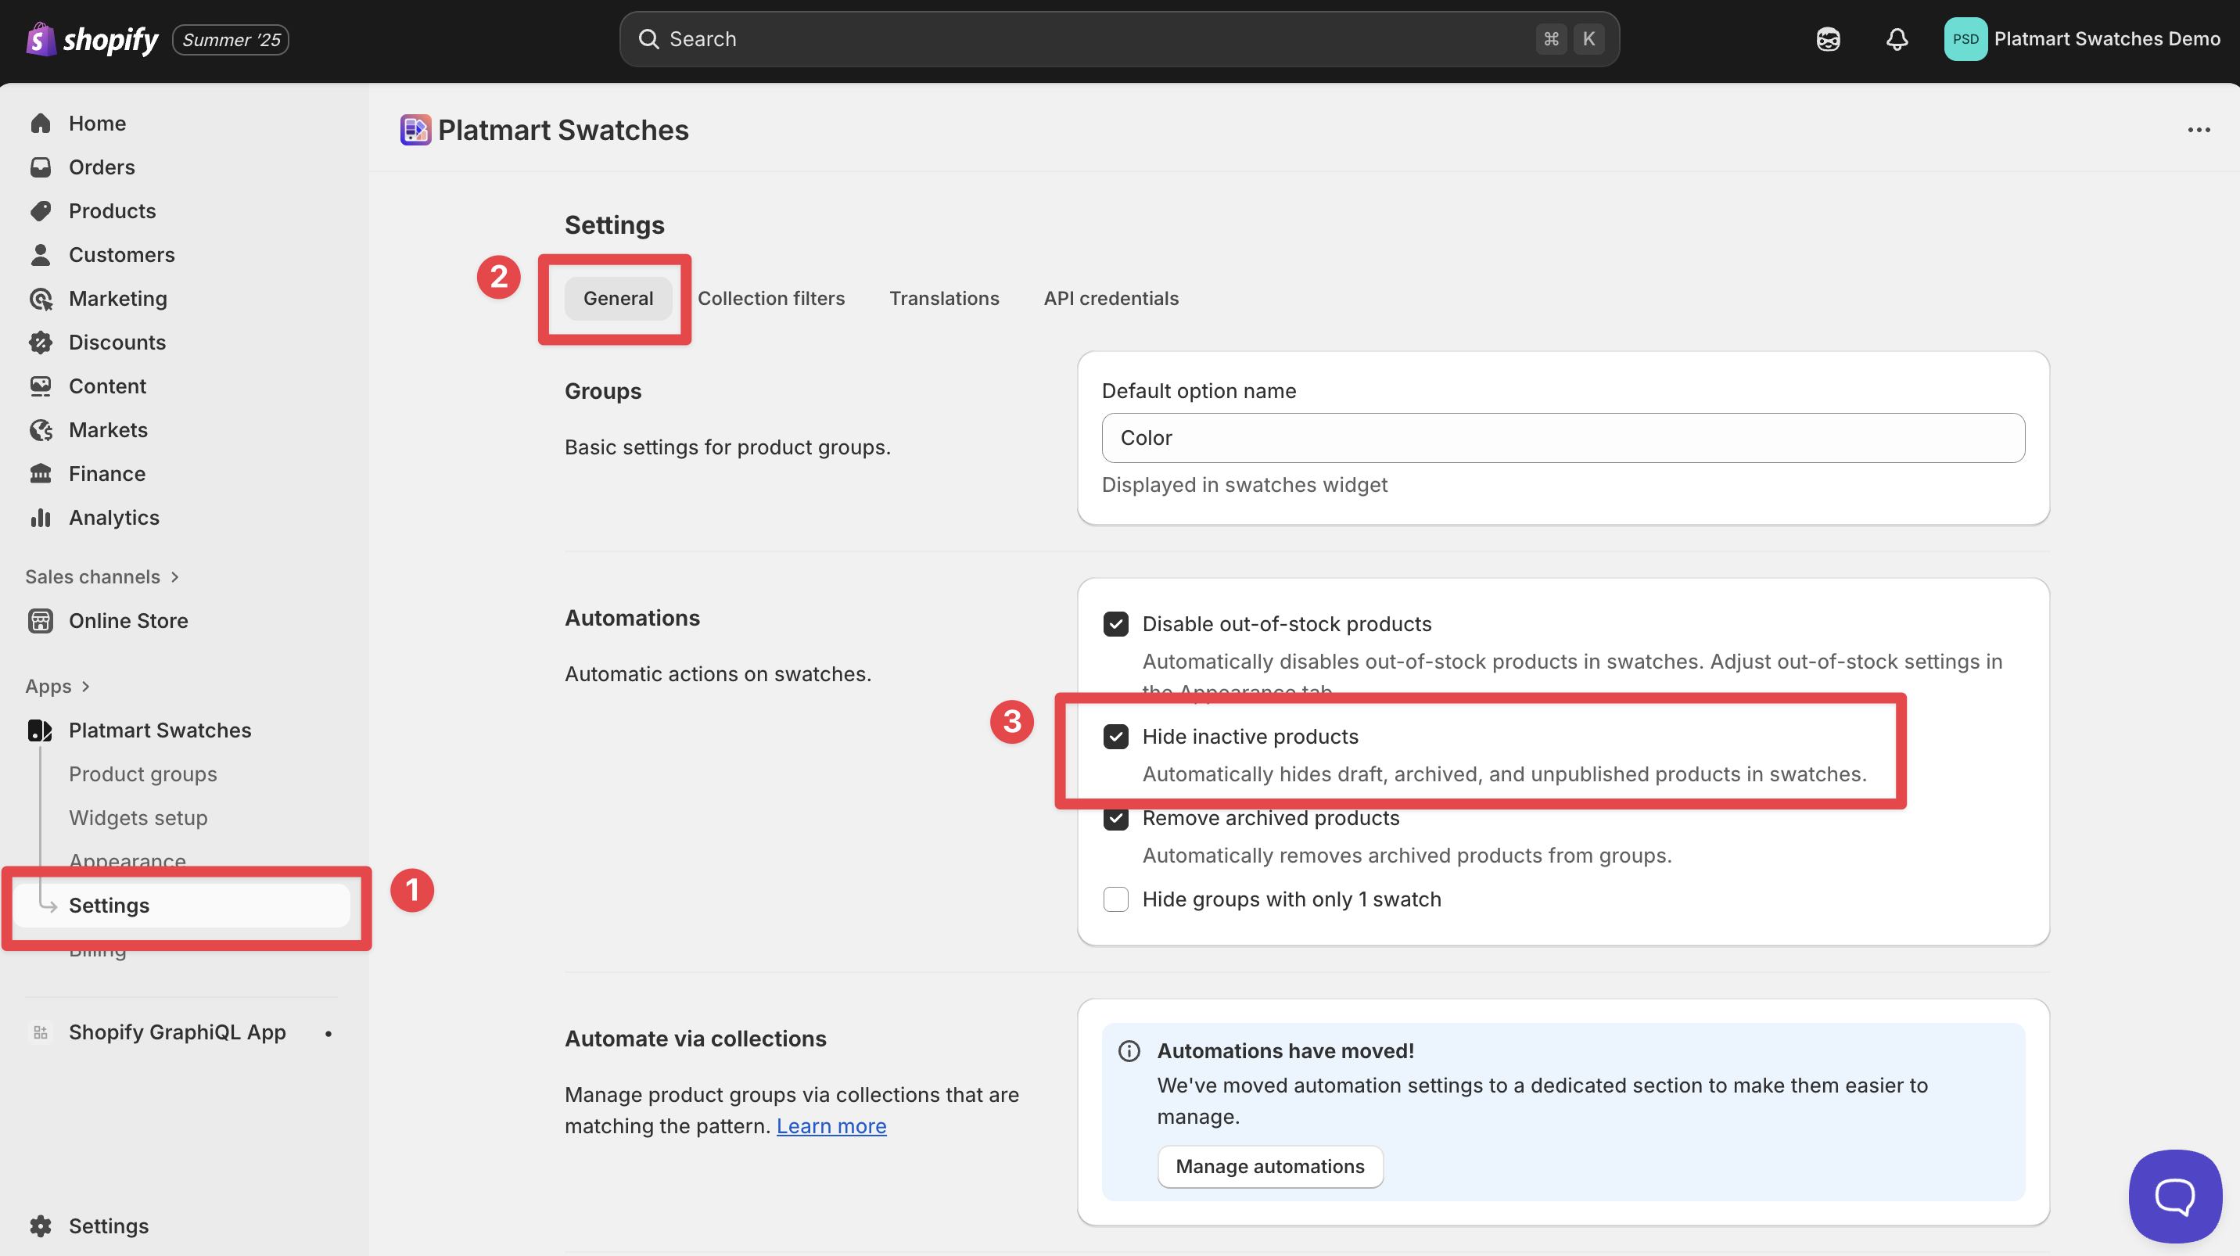Click the search magnifier icon
The image size is (2240, 1256).
click(648, 39)
